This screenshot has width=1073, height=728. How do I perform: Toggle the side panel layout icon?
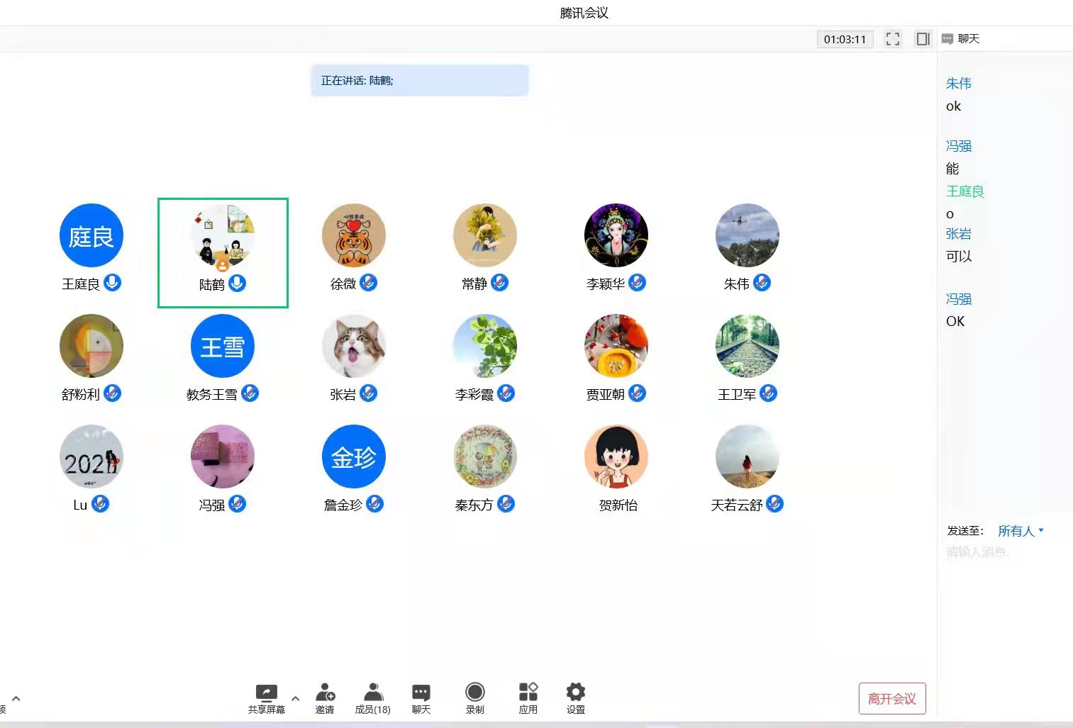[x=922, y=39]
